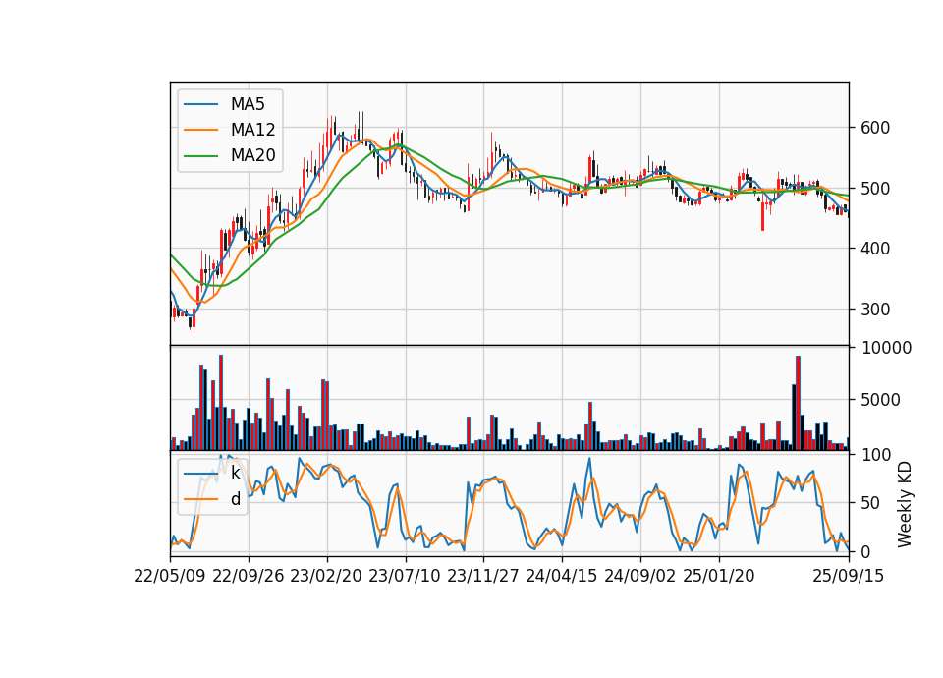Click the 5000 volume axis label

click(881, 400)
